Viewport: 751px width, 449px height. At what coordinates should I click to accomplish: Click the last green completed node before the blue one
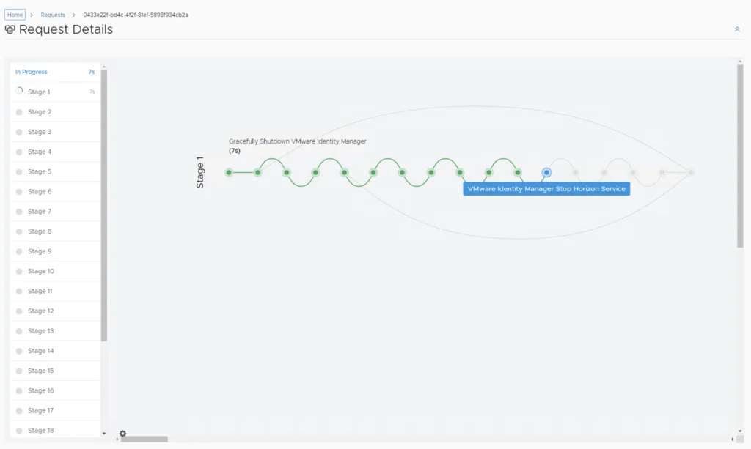point(518,173)
